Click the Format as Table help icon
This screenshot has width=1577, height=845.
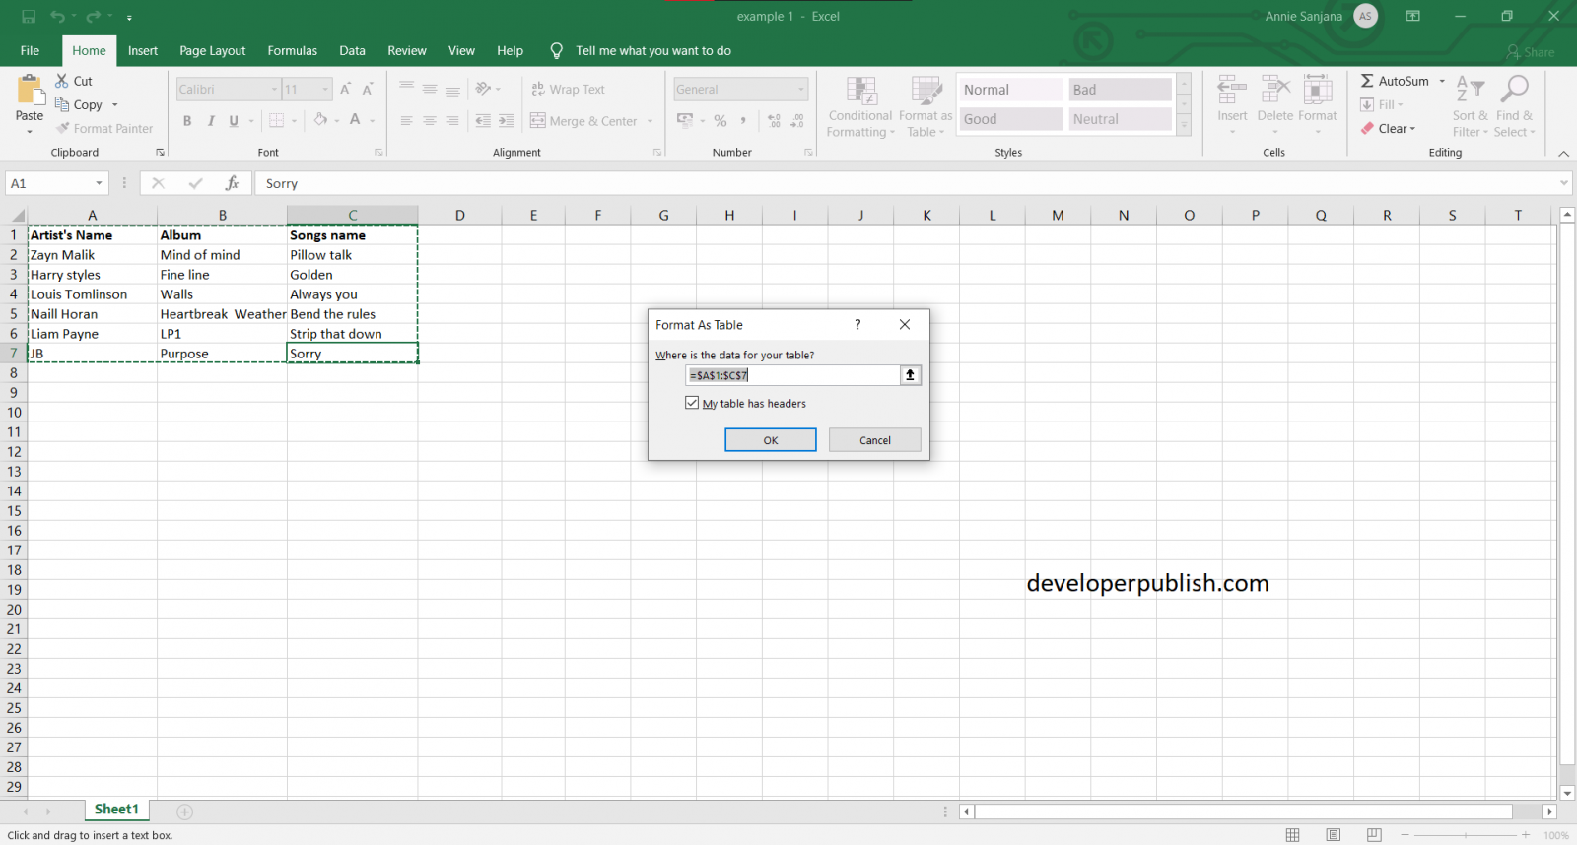click(x=857, y=325)
